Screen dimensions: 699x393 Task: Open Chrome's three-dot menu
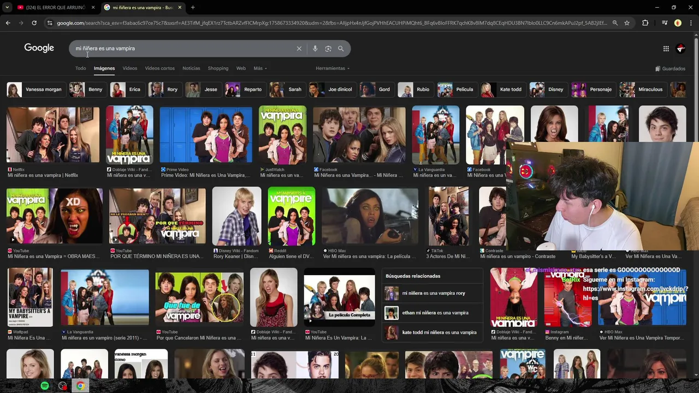[691, 23]
